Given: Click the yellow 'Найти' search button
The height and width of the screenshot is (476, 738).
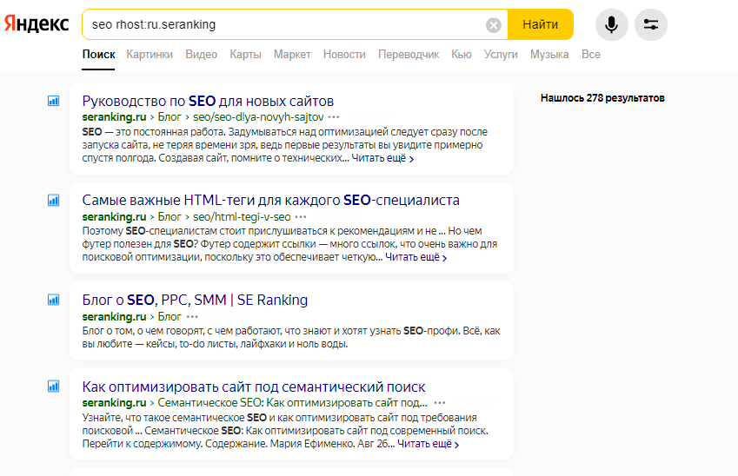Looking at the screenshot, I should pyautogui.click(x=541, y=24).
